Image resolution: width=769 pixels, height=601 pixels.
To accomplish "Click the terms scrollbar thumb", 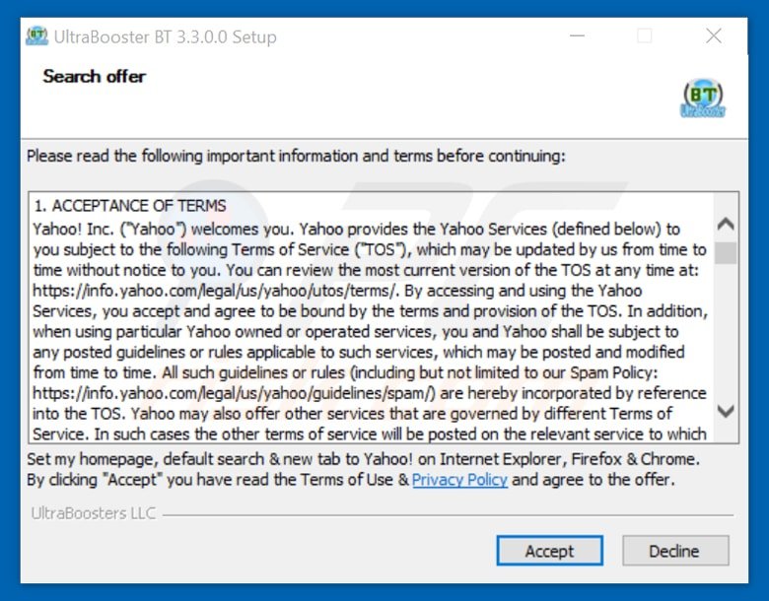I will coord(726,253).
